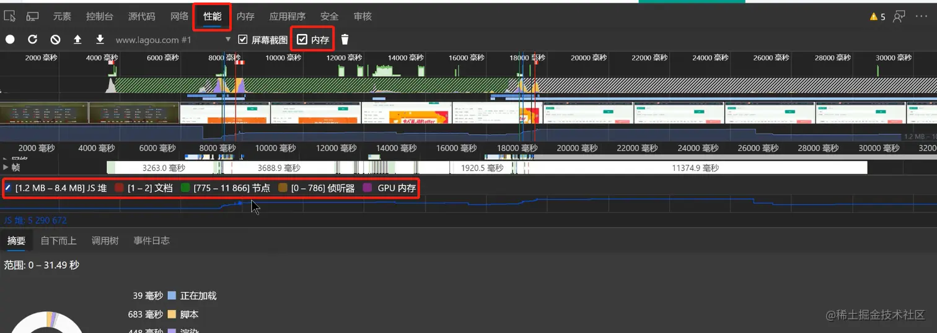937x333 pixels.
Task: Start recording with the record button
Action: click(x=10, y=40)
